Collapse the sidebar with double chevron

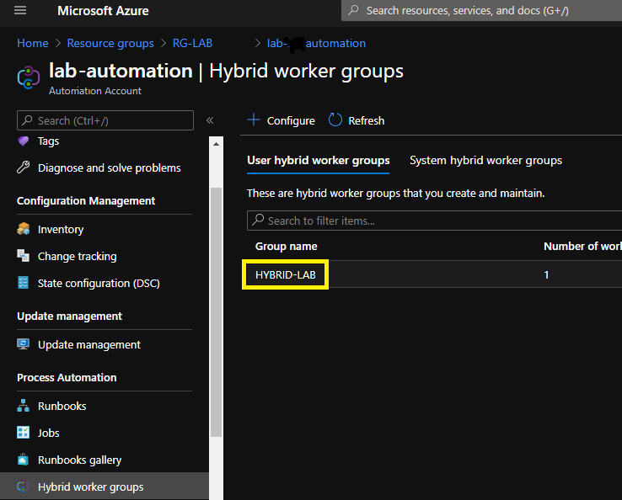click(x=210, y=120)
